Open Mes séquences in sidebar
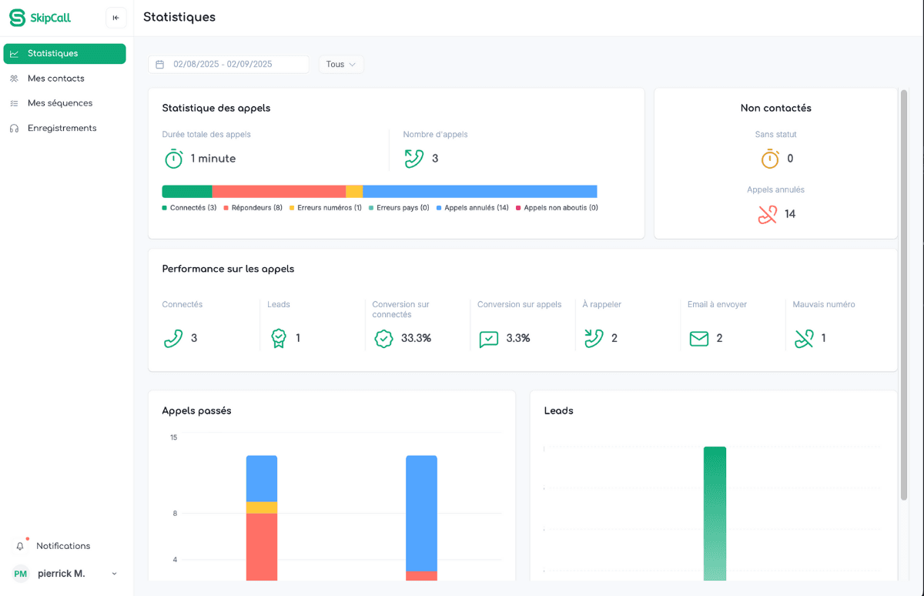Screen dimensions: 924x596 click(59, 103)
